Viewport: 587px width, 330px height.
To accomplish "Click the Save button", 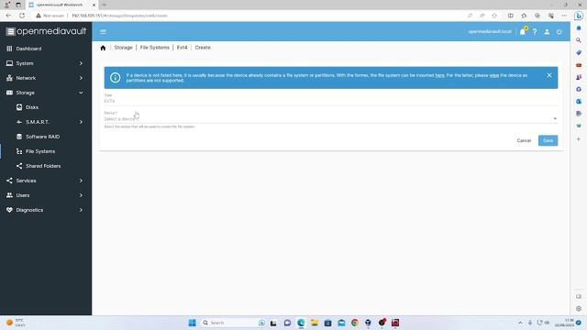I will coord(548,140).
